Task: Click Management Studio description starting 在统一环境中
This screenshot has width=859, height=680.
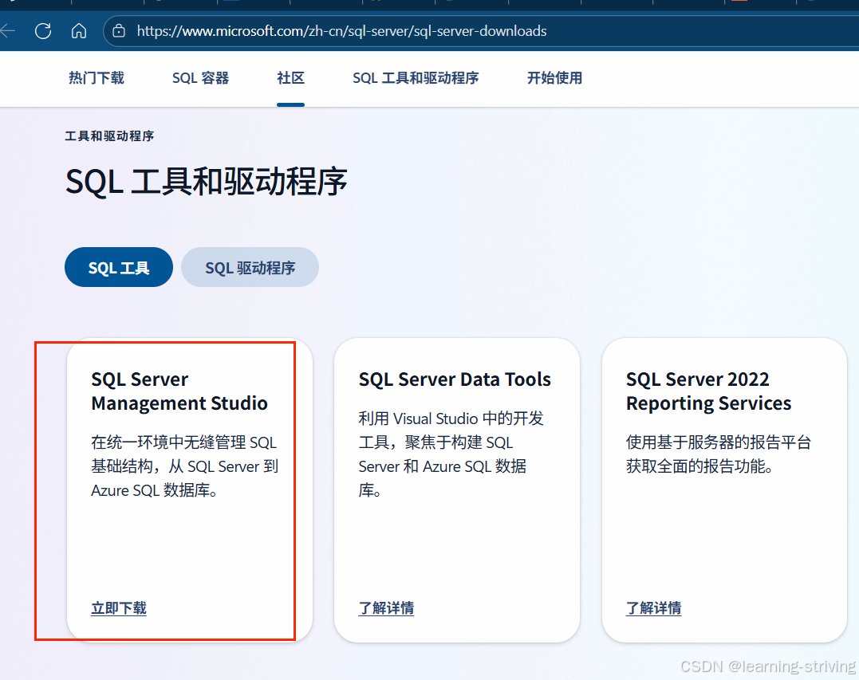Action: pos(184,466)
